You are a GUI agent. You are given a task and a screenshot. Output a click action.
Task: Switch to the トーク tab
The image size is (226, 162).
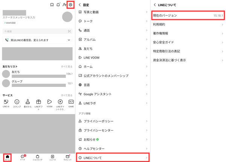23,157
